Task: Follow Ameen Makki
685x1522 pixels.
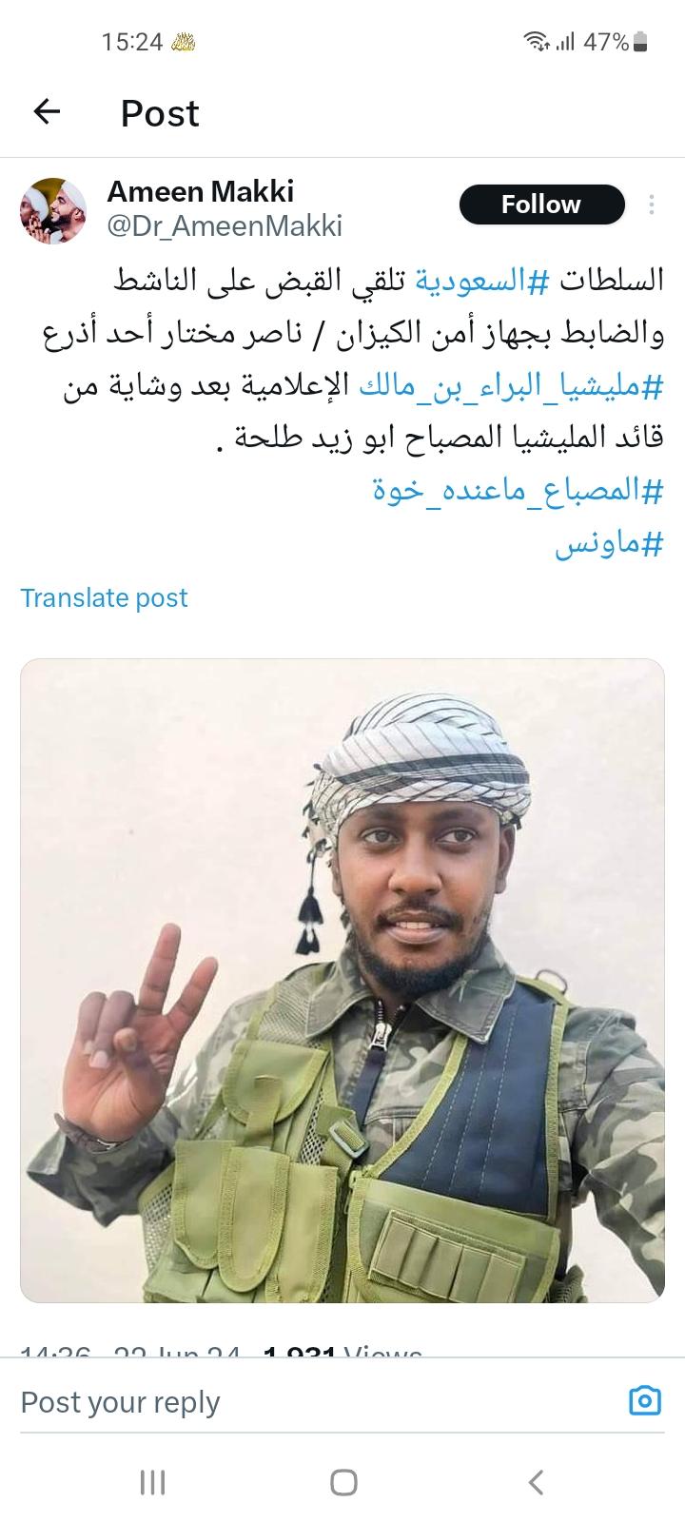Action: (541, 205)
